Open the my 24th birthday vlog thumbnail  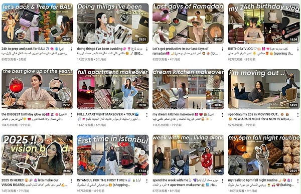(x=264, y=24)
